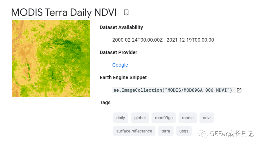Screen dimensions: 262x145
Task: Click the bookmark icon next to the title
Action: tap(126, 12)
